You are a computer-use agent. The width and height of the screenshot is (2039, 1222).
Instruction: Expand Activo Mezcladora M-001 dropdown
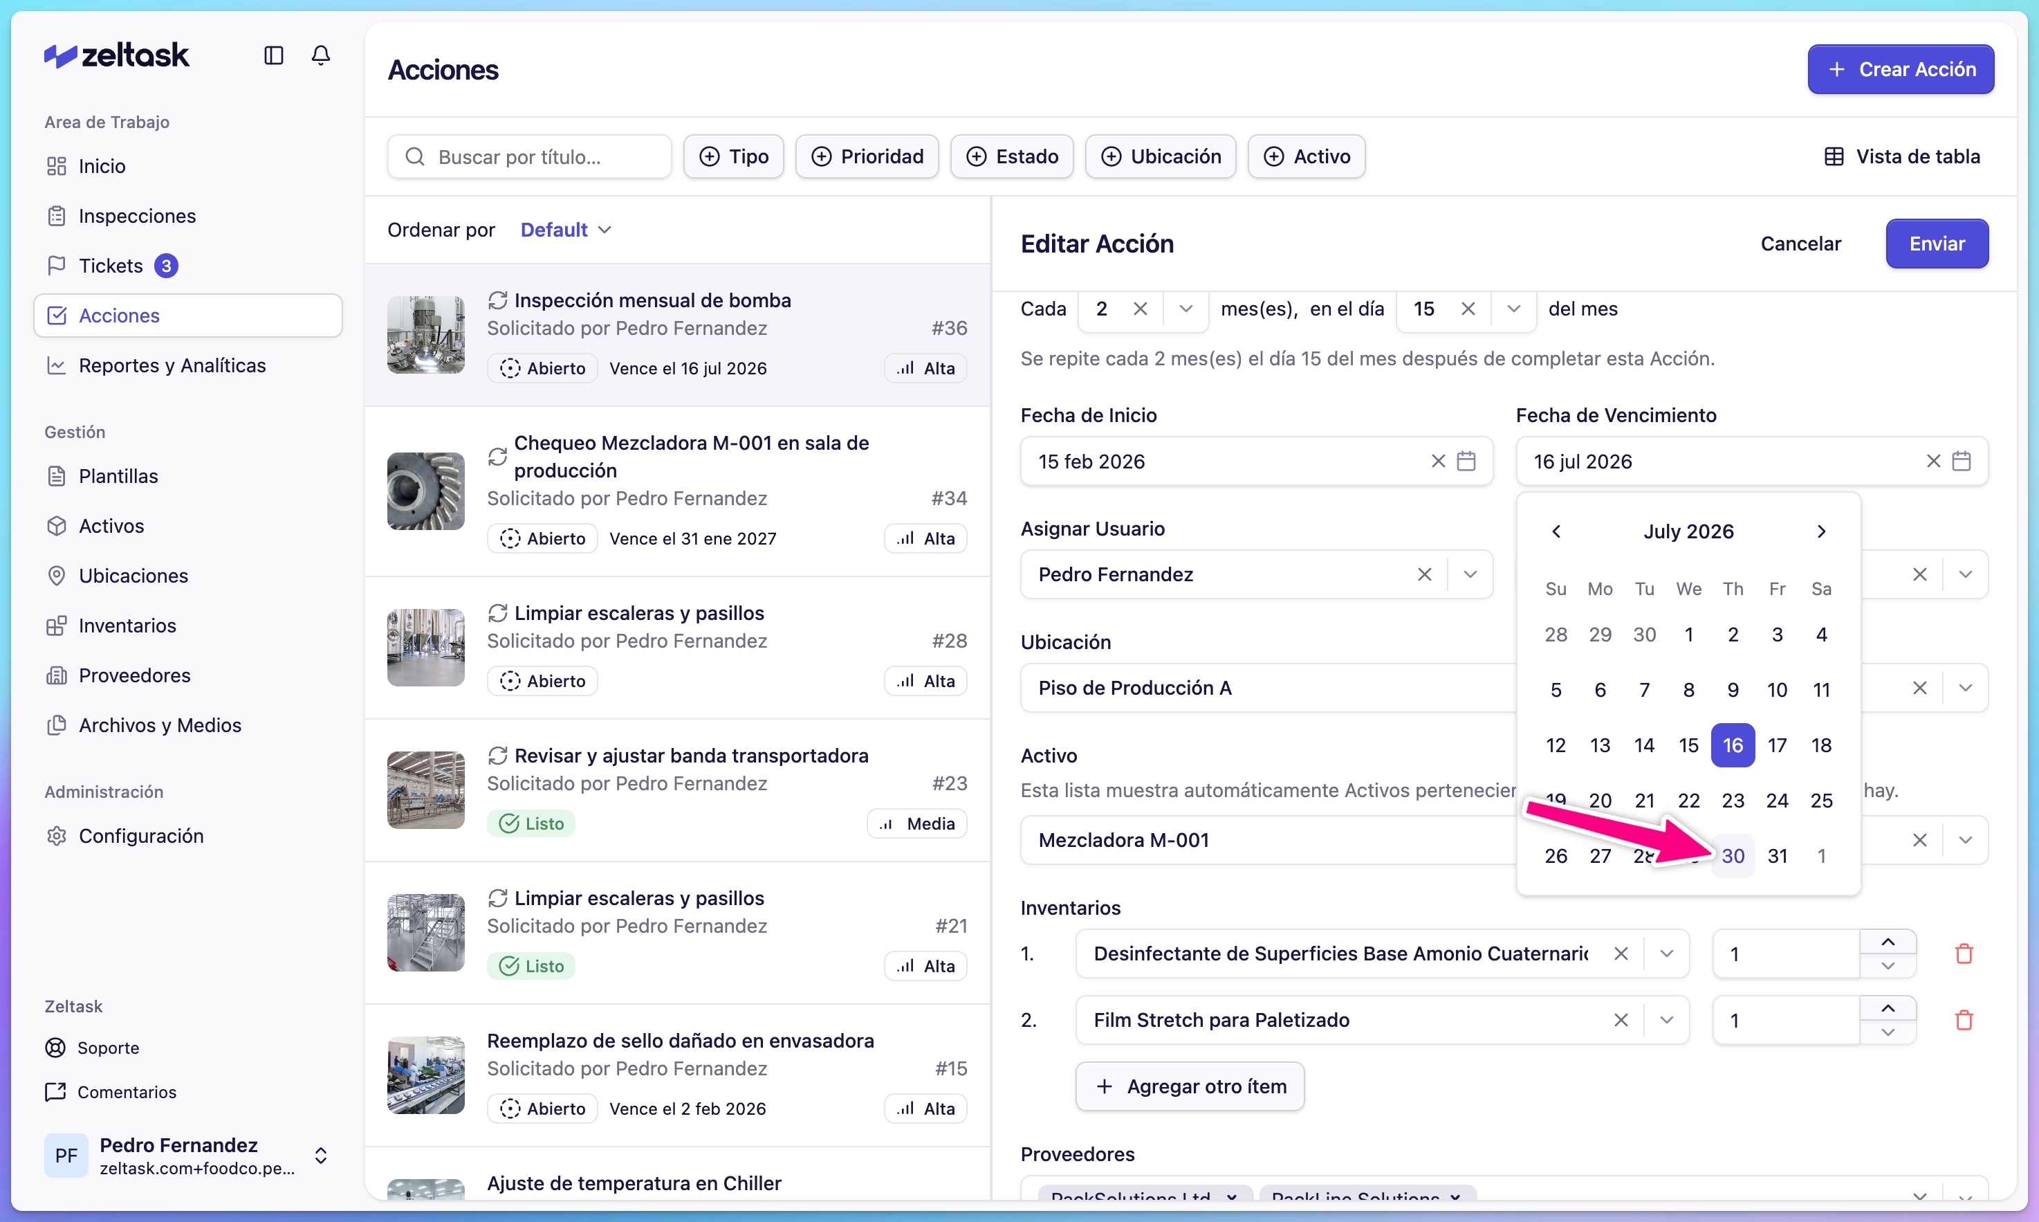pyautogui.click(x=1965, y=840)
